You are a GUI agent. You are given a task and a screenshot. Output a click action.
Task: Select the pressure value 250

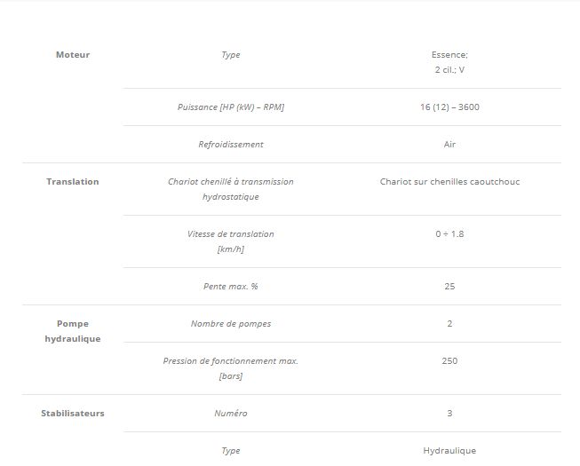(x=449, y=361)
